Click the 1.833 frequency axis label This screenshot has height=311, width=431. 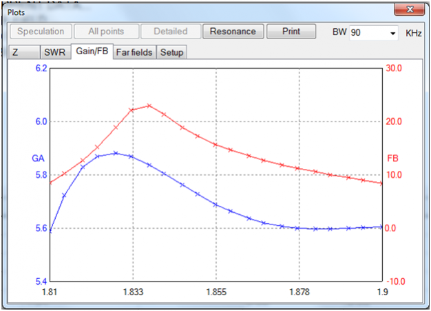133,292
